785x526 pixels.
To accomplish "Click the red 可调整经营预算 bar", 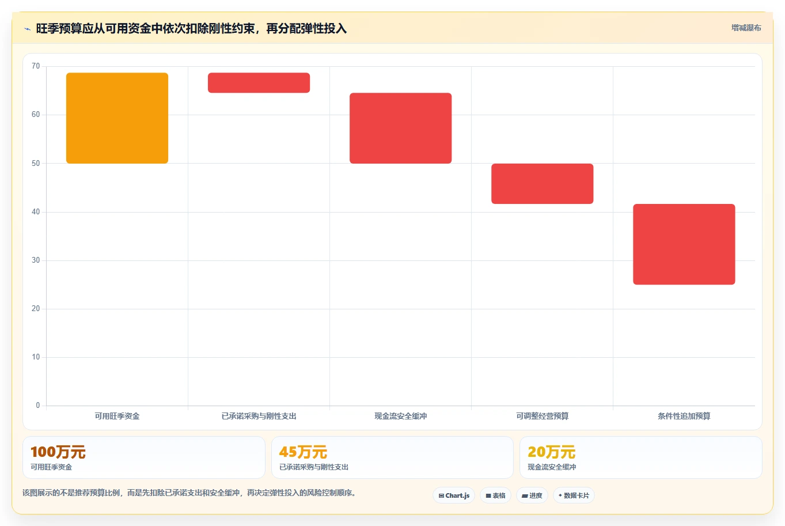I will point(543,184).
